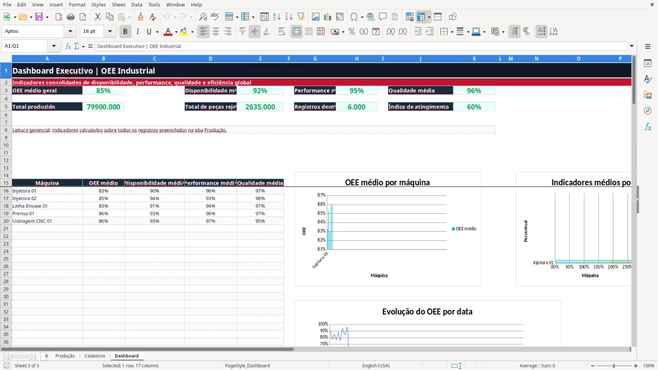This screenshot has width=658, height=370.
Task: Run the Spelling check
Action: pyautogui.click(x=215, y=17)
